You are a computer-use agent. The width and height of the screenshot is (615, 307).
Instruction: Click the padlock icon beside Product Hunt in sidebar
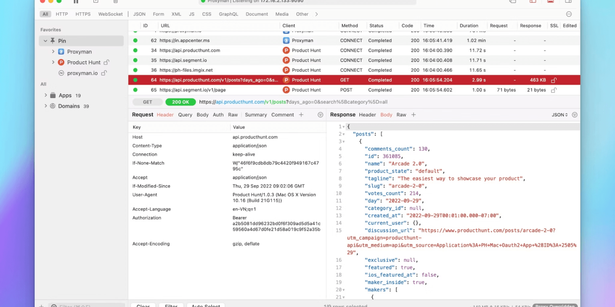click(106, 62)
